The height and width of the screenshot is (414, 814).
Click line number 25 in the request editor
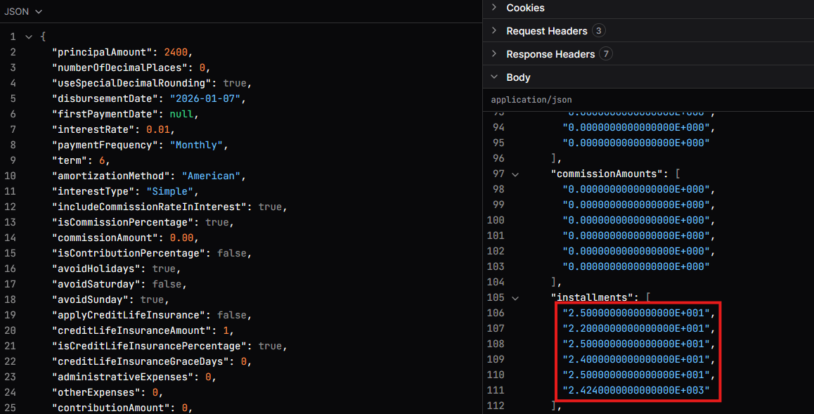pos(10,408)
